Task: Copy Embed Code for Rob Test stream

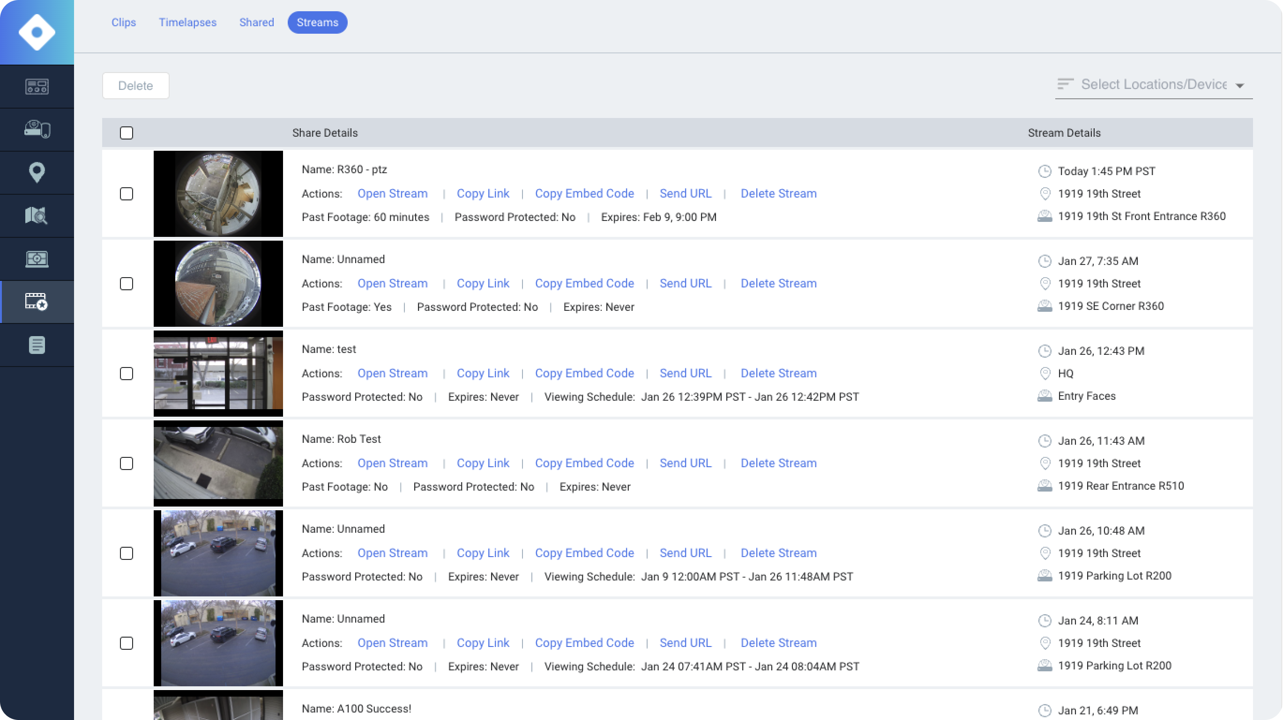Action: (x=584, y=463)
